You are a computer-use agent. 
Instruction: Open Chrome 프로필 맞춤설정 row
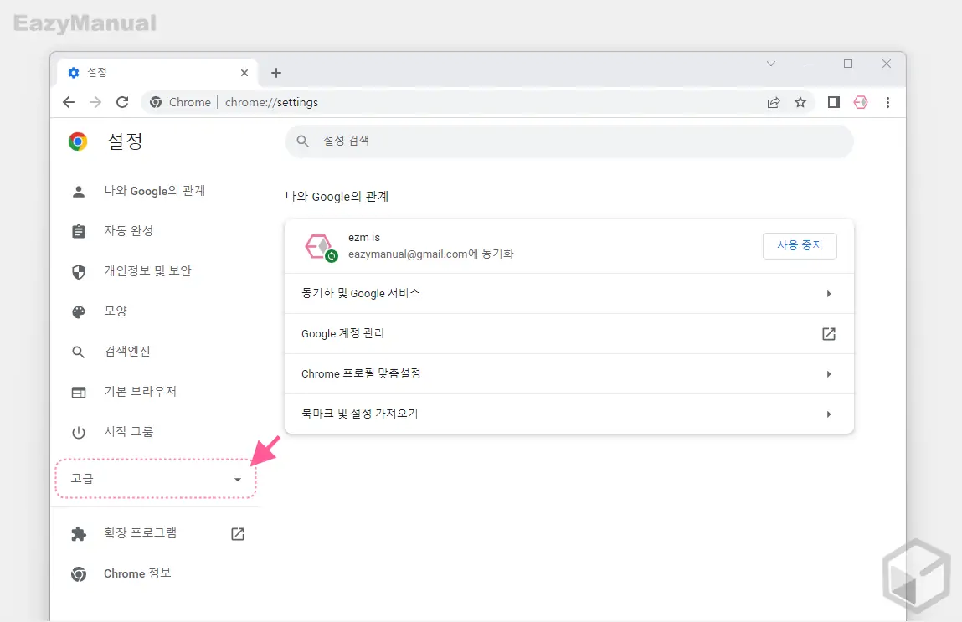coord(569,374)
